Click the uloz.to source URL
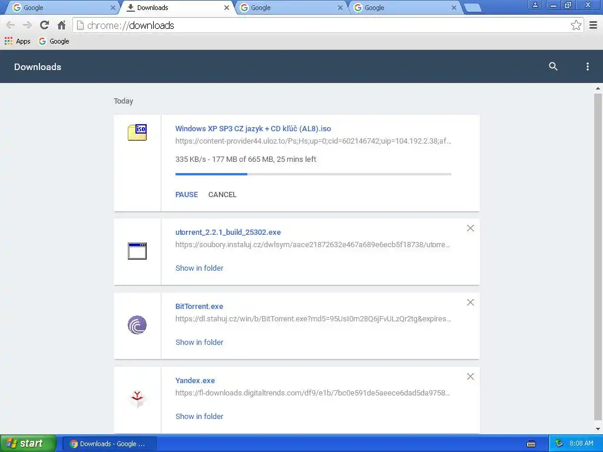Screen dimensions: 603x452 (x=313, y=141)
